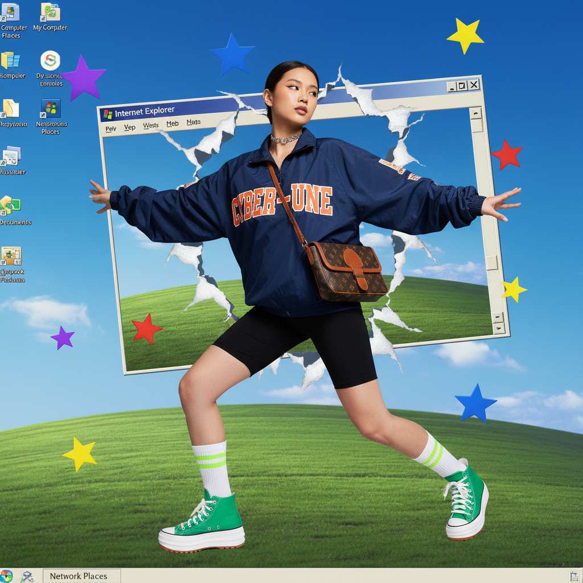583x583 pixels.
Task: Open the blue-striped folder desktop icon
Action: pos(11,60)
